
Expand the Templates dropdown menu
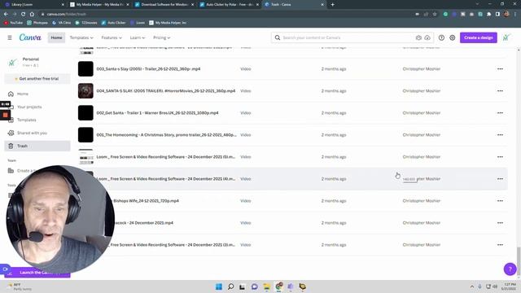(81, 37)
